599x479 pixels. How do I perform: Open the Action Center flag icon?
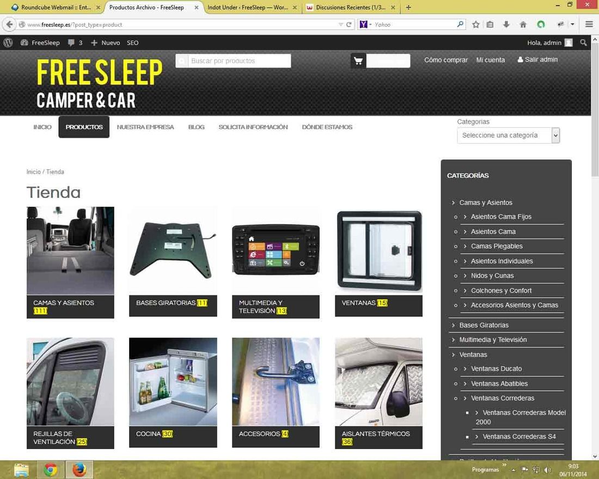(x=524, y=470)
